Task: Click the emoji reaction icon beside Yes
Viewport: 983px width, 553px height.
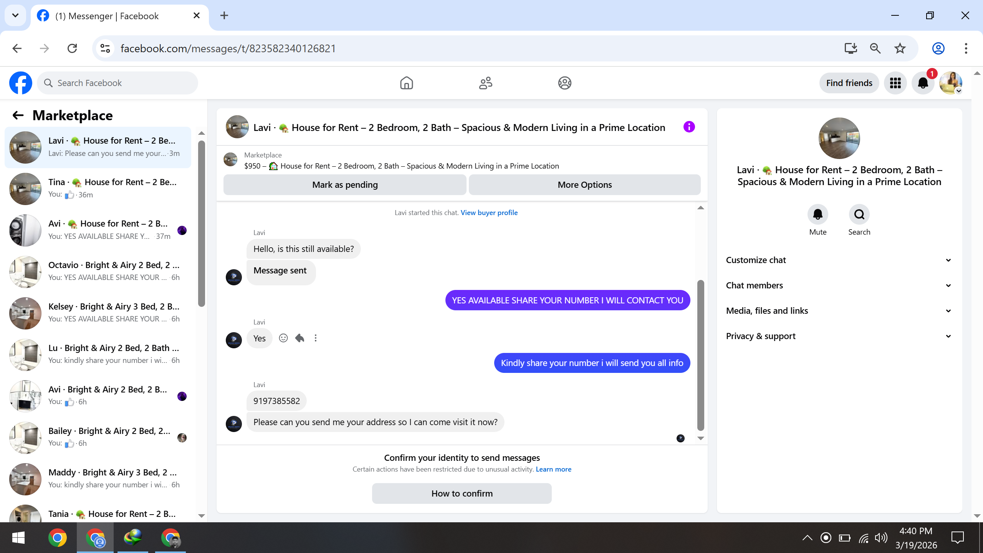Action: coord(283,338)
